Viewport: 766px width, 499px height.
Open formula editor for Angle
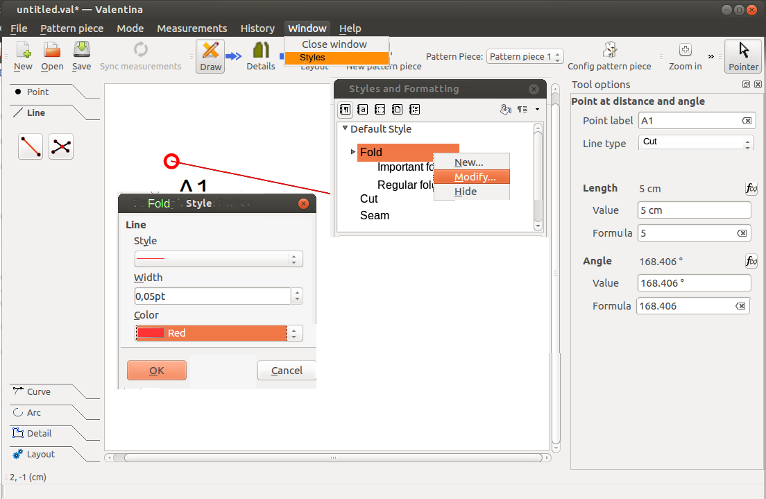pos(751,261)
